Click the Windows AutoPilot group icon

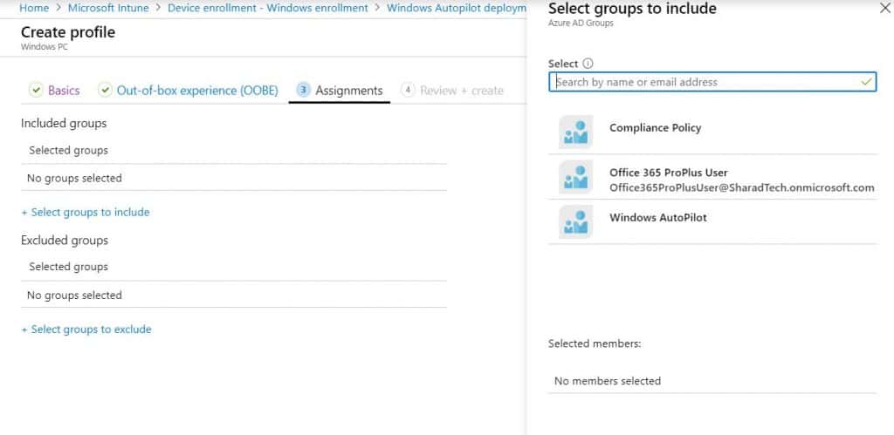tap(576, 221)
